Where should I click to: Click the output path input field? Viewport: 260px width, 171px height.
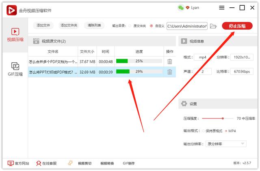(187, 26)
